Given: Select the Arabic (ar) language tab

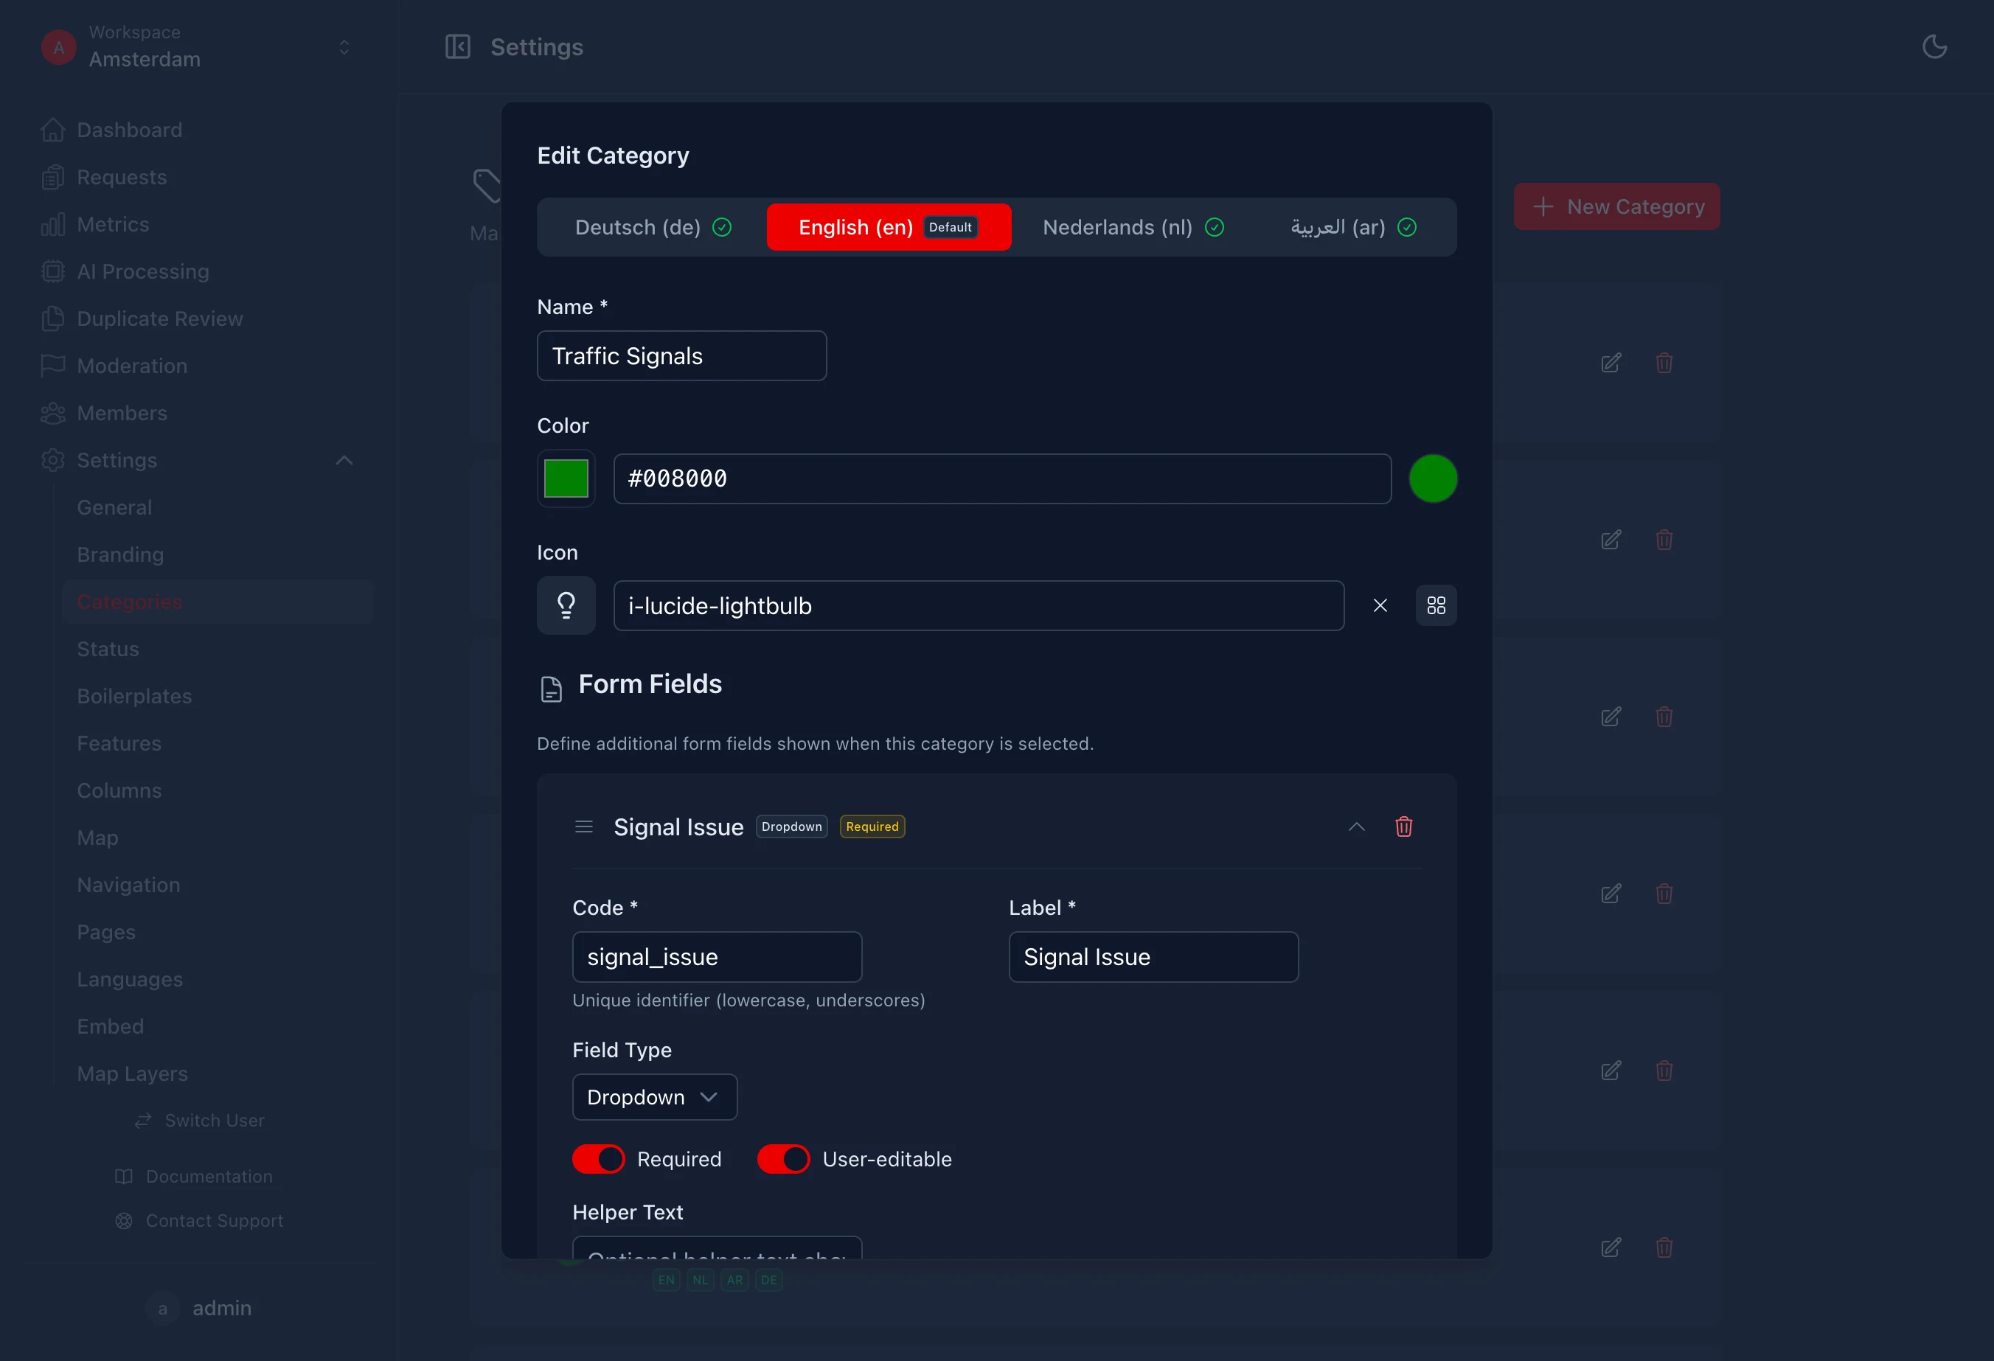Looking at the screenshot, I should pyautogui.click(x=1352, y=227).
